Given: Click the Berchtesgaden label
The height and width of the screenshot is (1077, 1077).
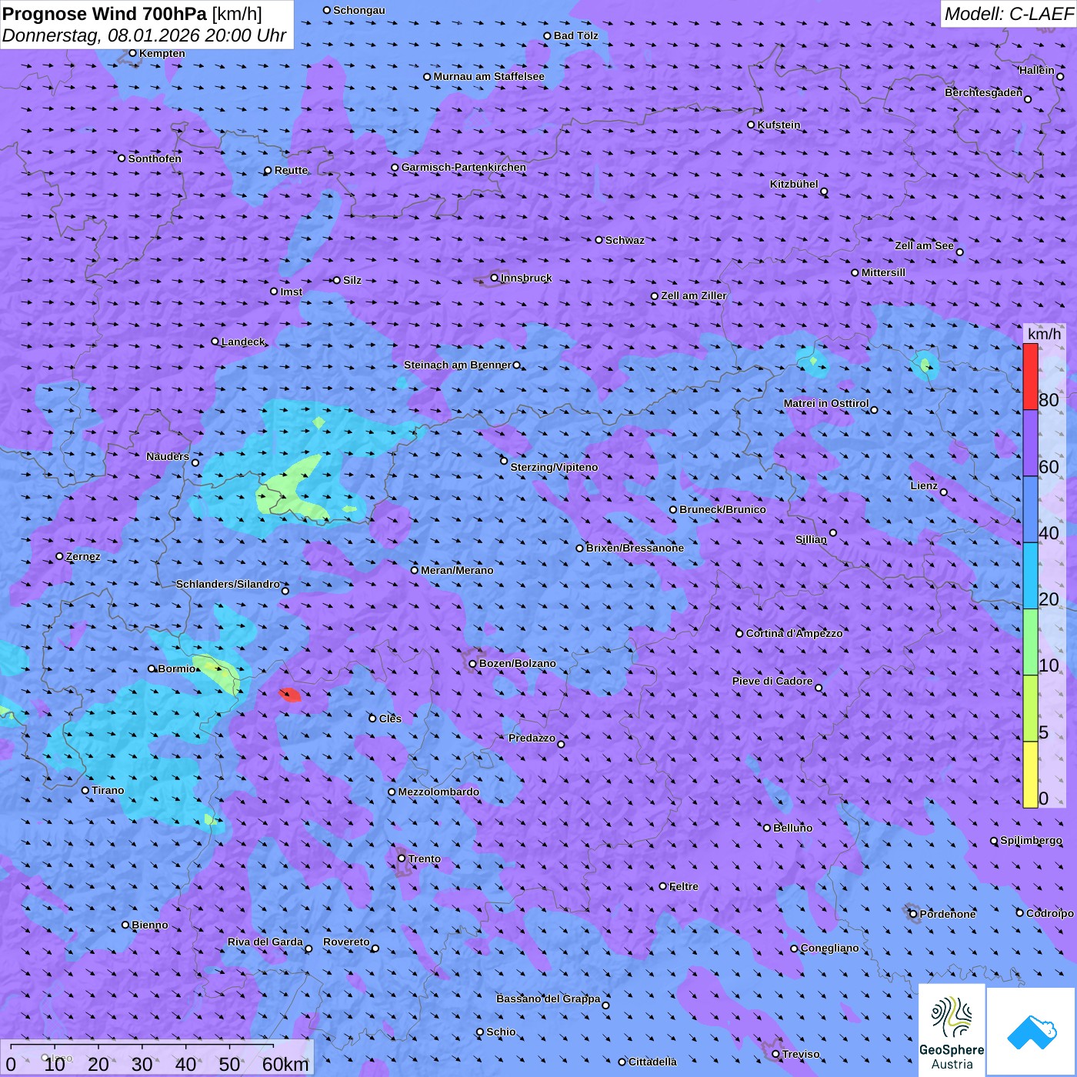Looking at the screenshot, I should (x=983, y=92).
